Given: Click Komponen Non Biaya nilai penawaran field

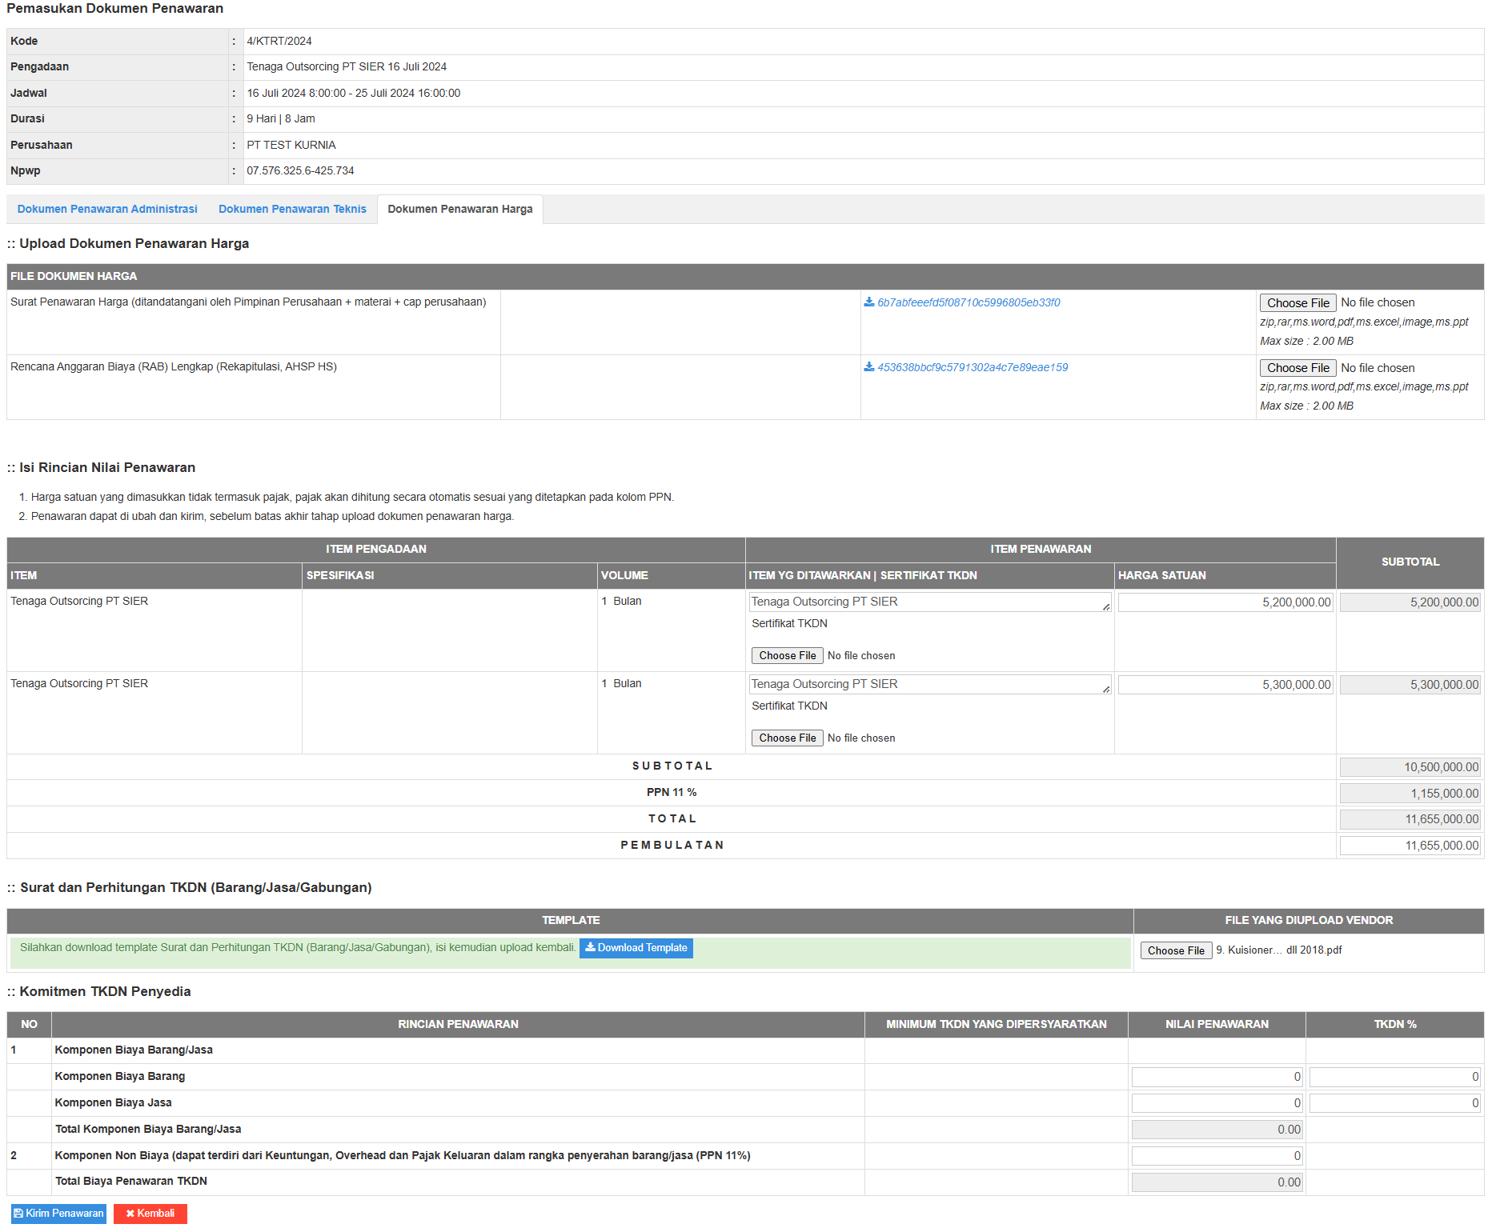Looking at the screenshot, I should (x=1217, y=1156).
